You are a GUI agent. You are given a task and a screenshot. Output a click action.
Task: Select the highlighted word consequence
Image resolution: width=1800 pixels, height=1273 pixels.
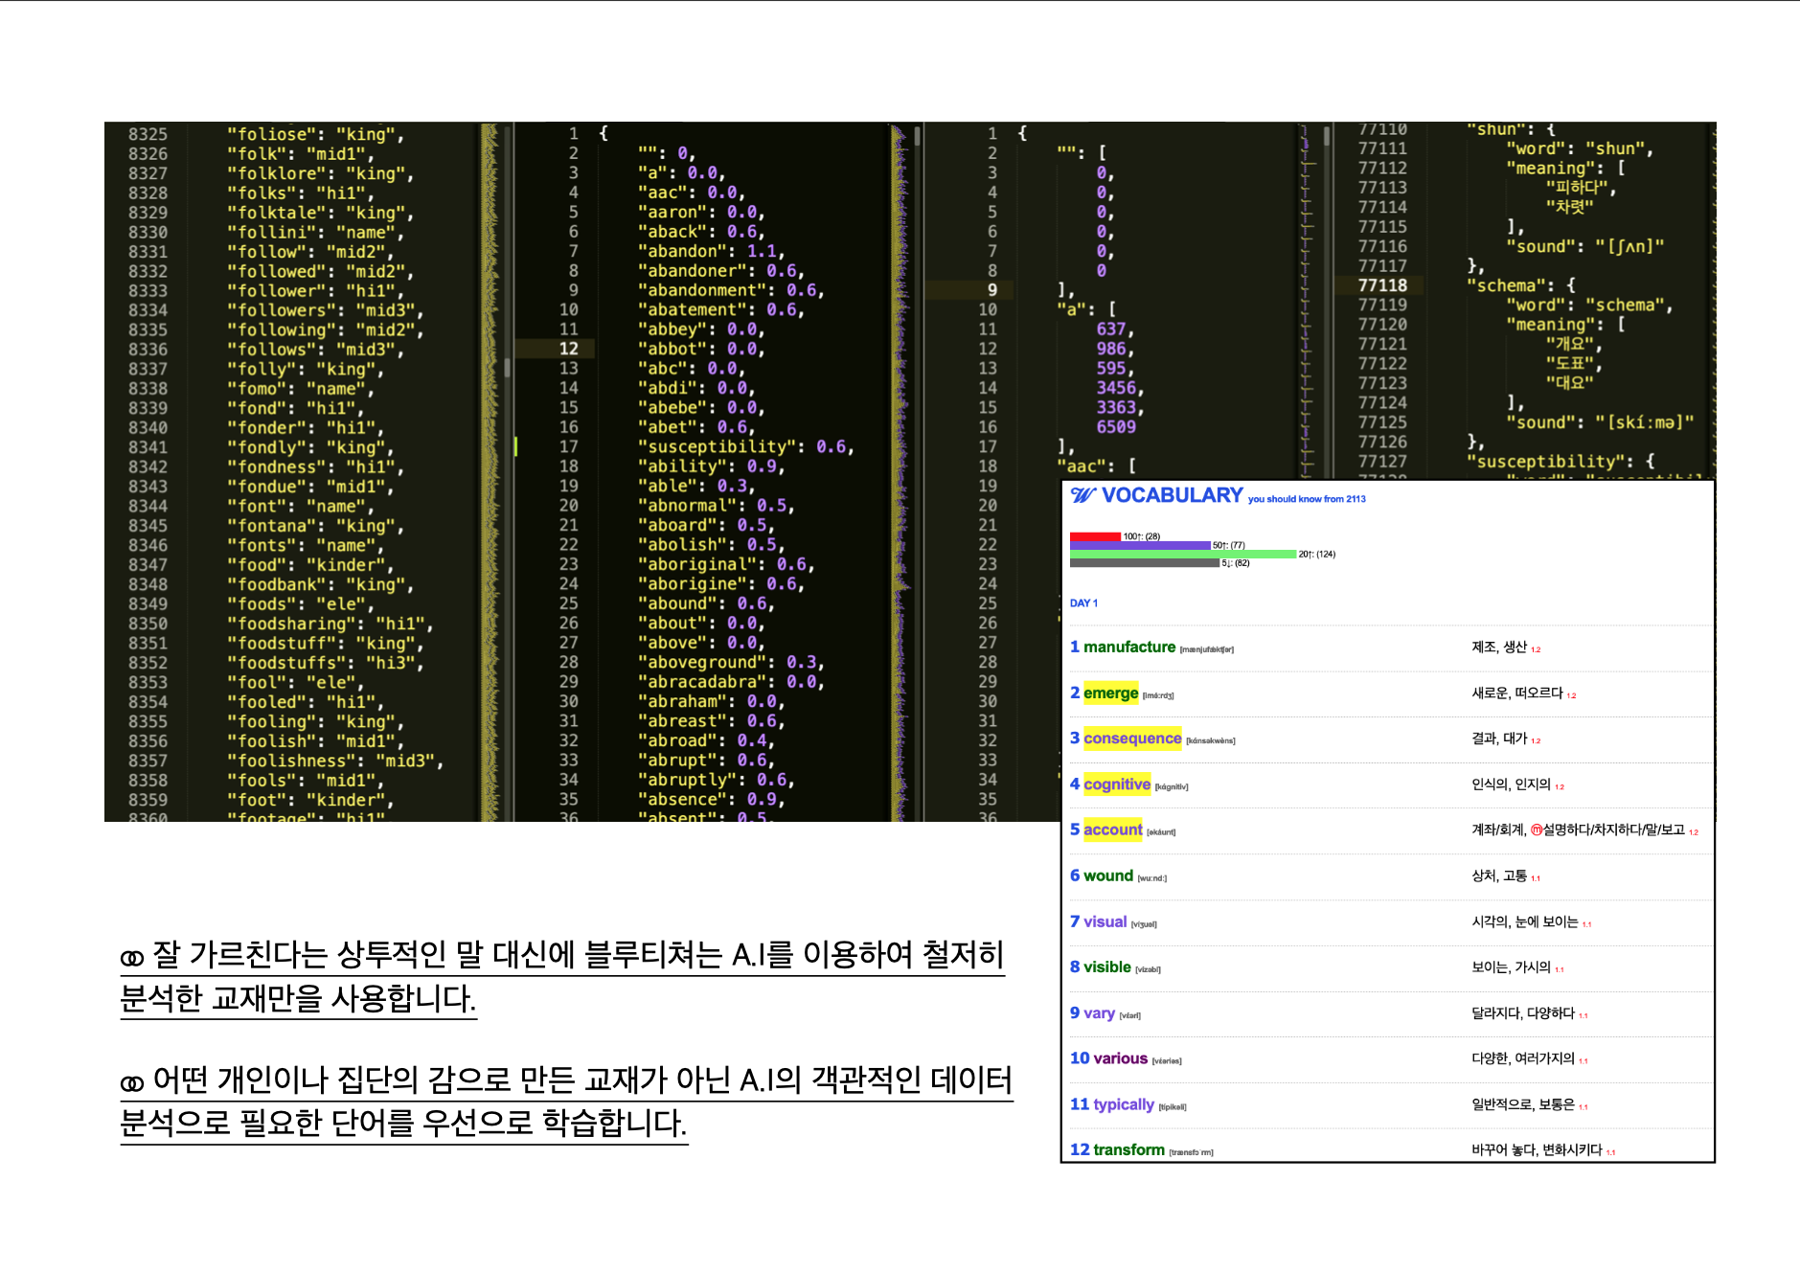[1131, 738]
